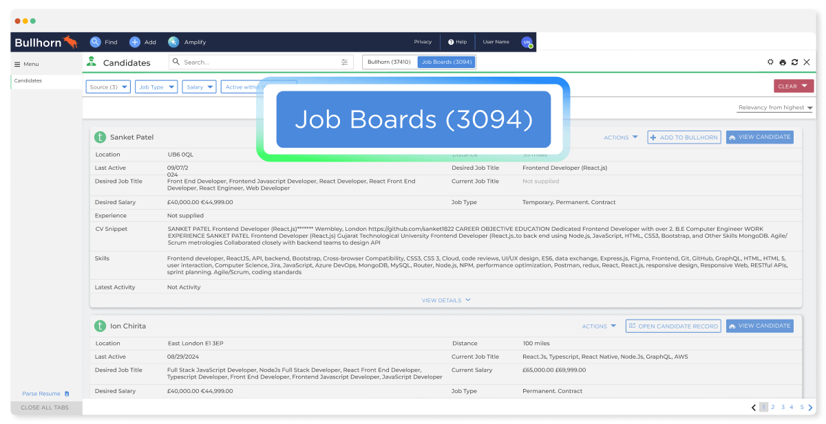826x424 pixels.
Task: Open Actions dropdown for Sanket Patel
Action: coord(621,137)
